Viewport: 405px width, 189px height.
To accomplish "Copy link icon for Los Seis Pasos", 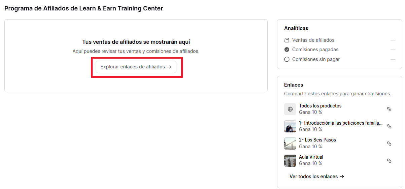I will coord(389,144).
